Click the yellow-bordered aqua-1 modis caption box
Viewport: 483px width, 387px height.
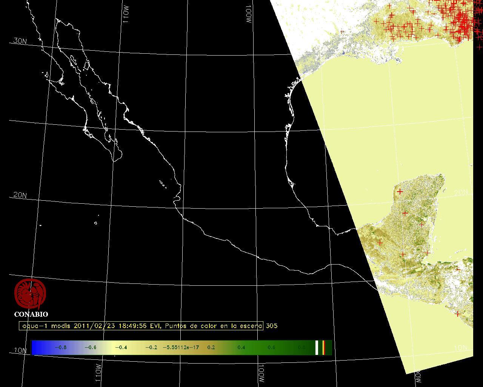coord(141,326)
